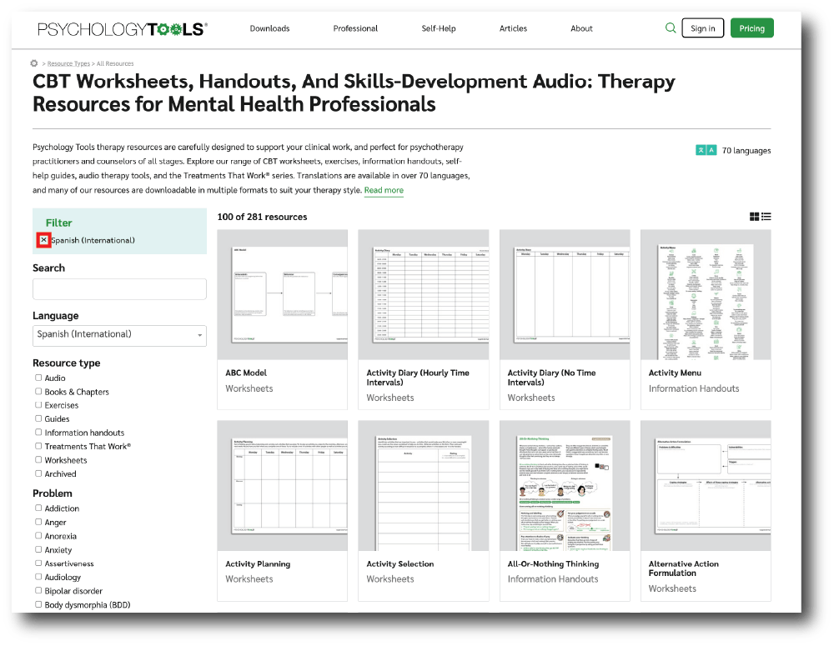
Task: Tick the Anorexia checkbox
Action: click(38, 535)
